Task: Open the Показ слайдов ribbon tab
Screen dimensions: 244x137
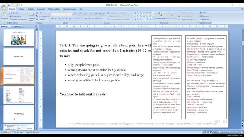Action: pos(54,9)
